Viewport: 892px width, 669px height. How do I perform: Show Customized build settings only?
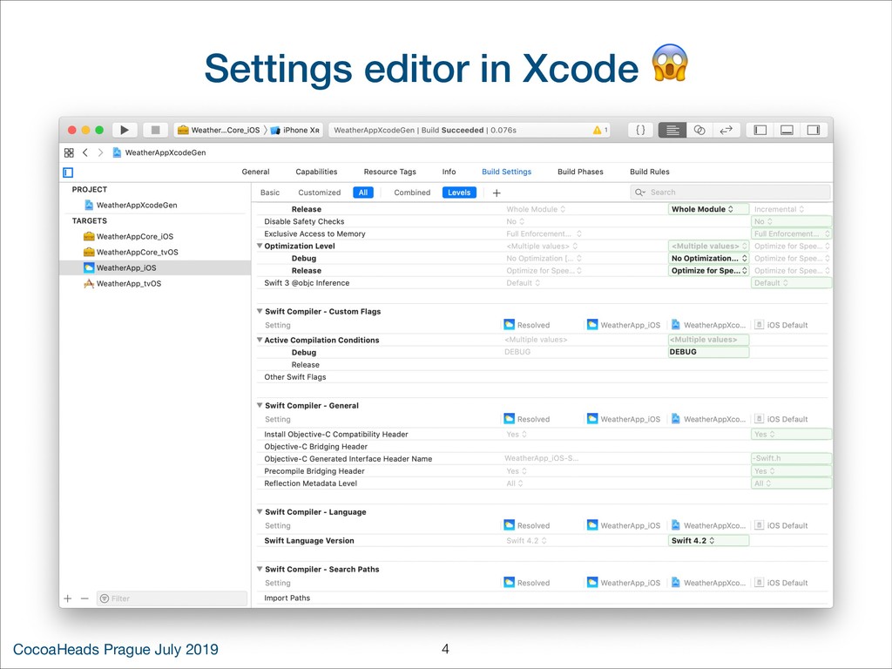(x=319, y=193)
